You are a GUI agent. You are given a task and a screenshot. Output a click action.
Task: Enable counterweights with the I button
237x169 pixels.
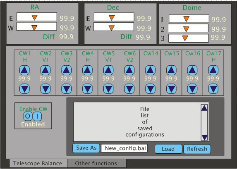coord(37,116)
